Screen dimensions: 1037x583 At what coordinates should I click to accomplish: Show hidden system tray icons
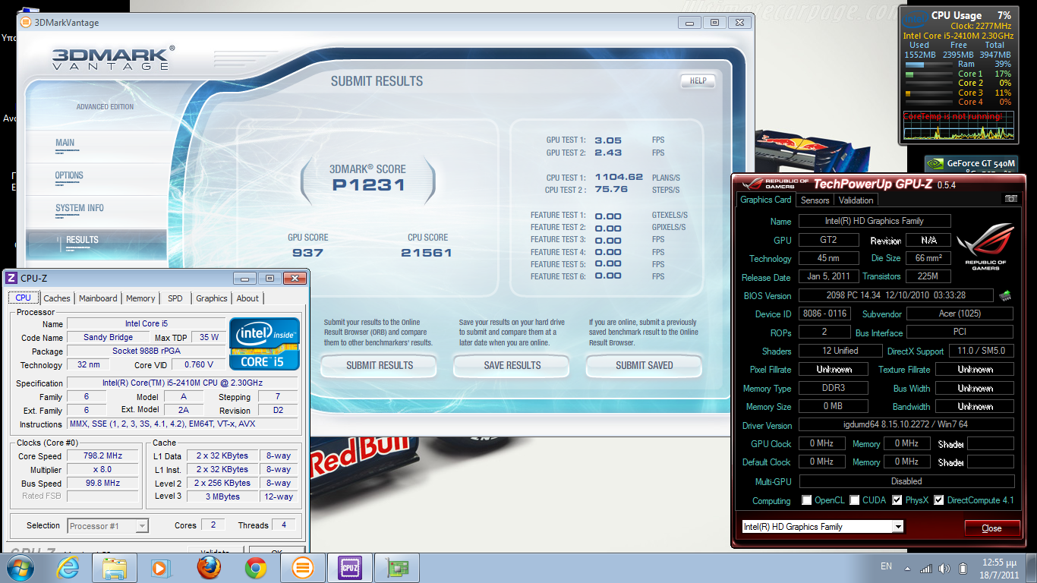[908, 568]
